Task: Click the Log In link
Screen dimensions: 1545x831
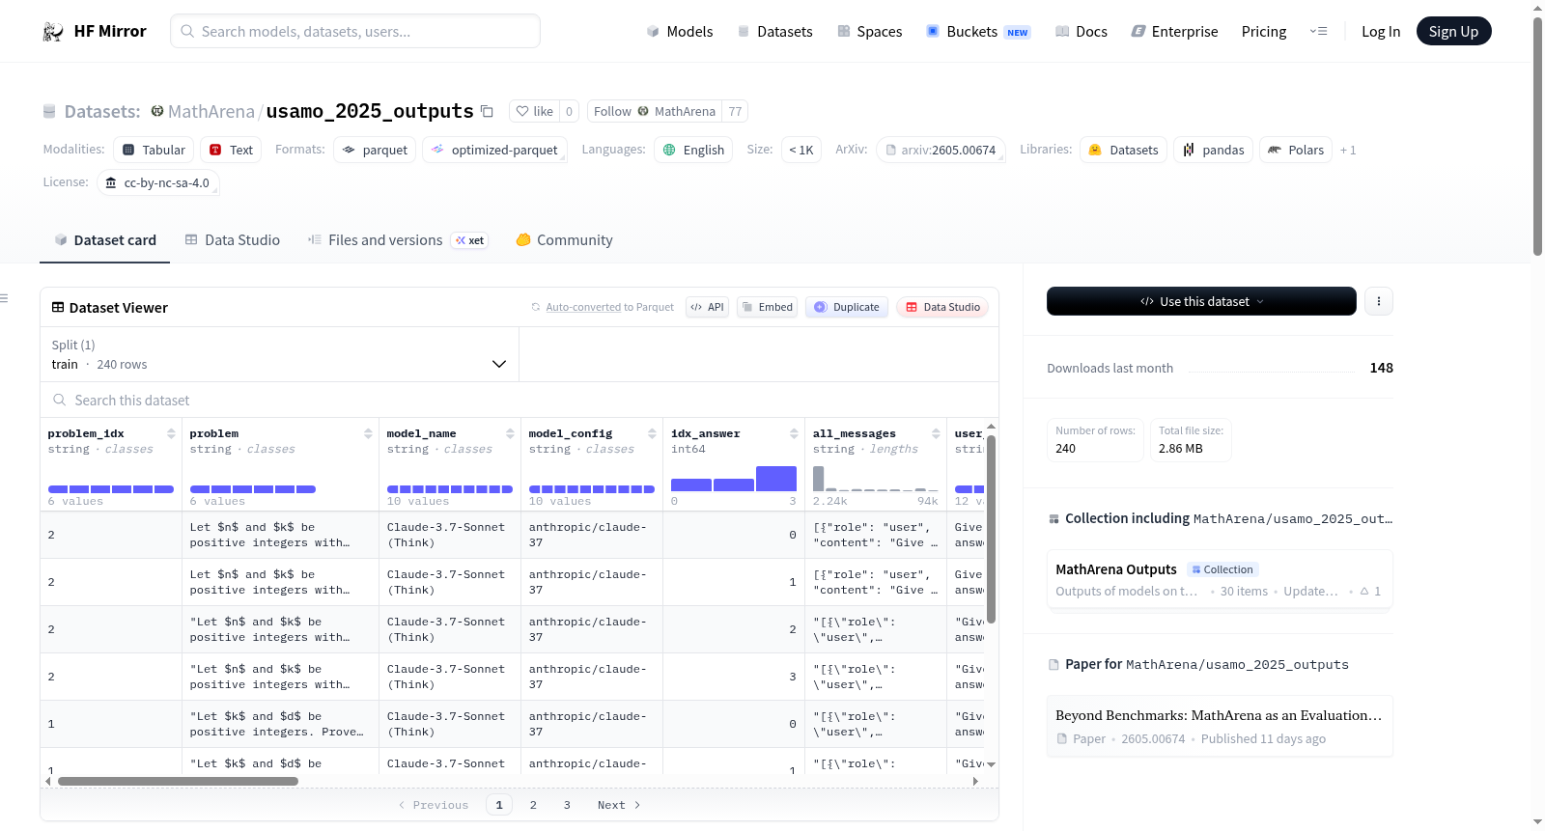Action: click(x=1381, y=32)
